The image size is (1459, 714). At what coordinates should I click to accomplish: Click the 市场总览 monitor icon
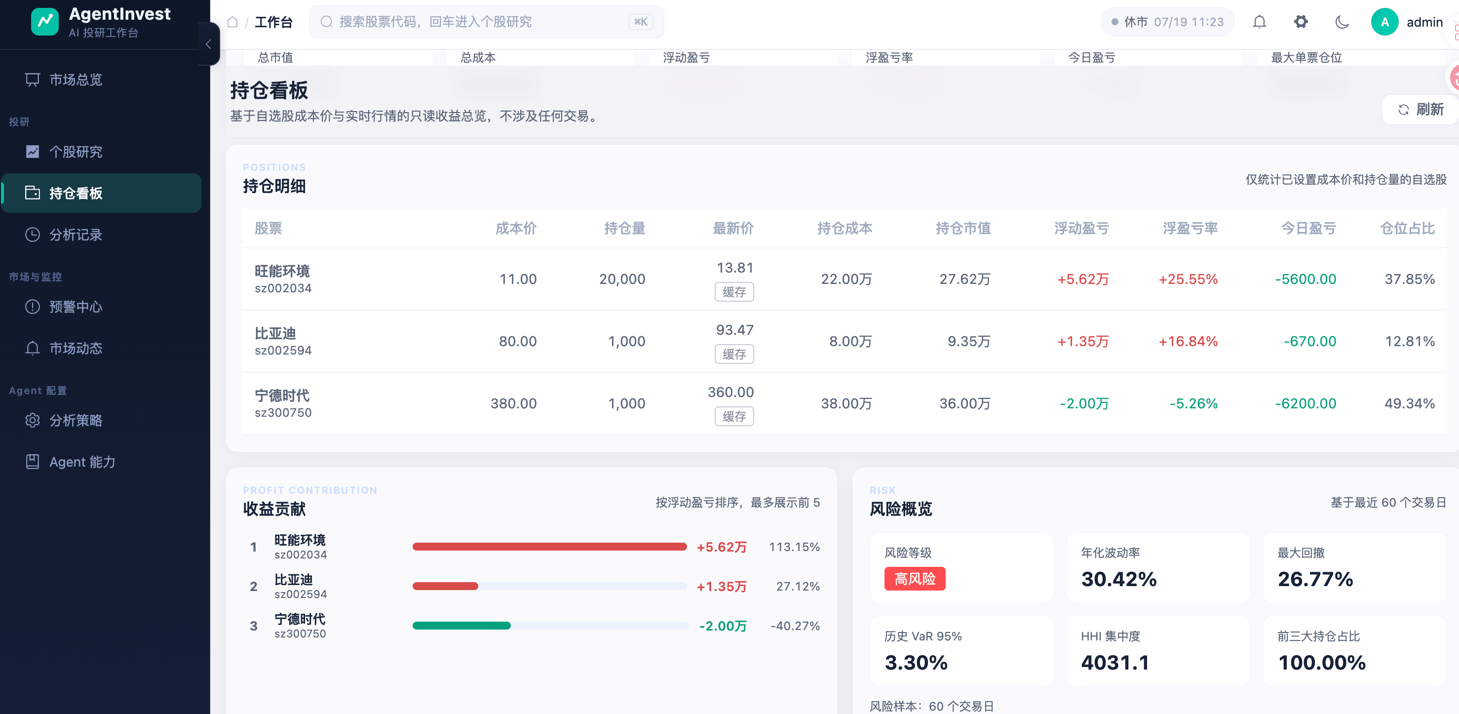coord(32,80)
